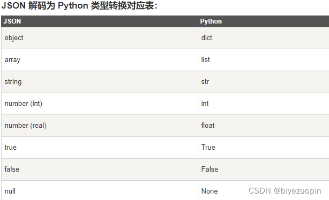
Task: Click the lowercase true cell
Action: pyautogui.click(x=100, y=148)
